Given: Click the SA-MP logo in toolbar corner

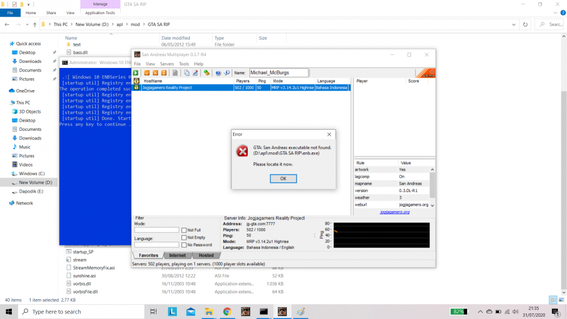Looking at the screenshot, I should pyautogui.click(x=426, y=73).
